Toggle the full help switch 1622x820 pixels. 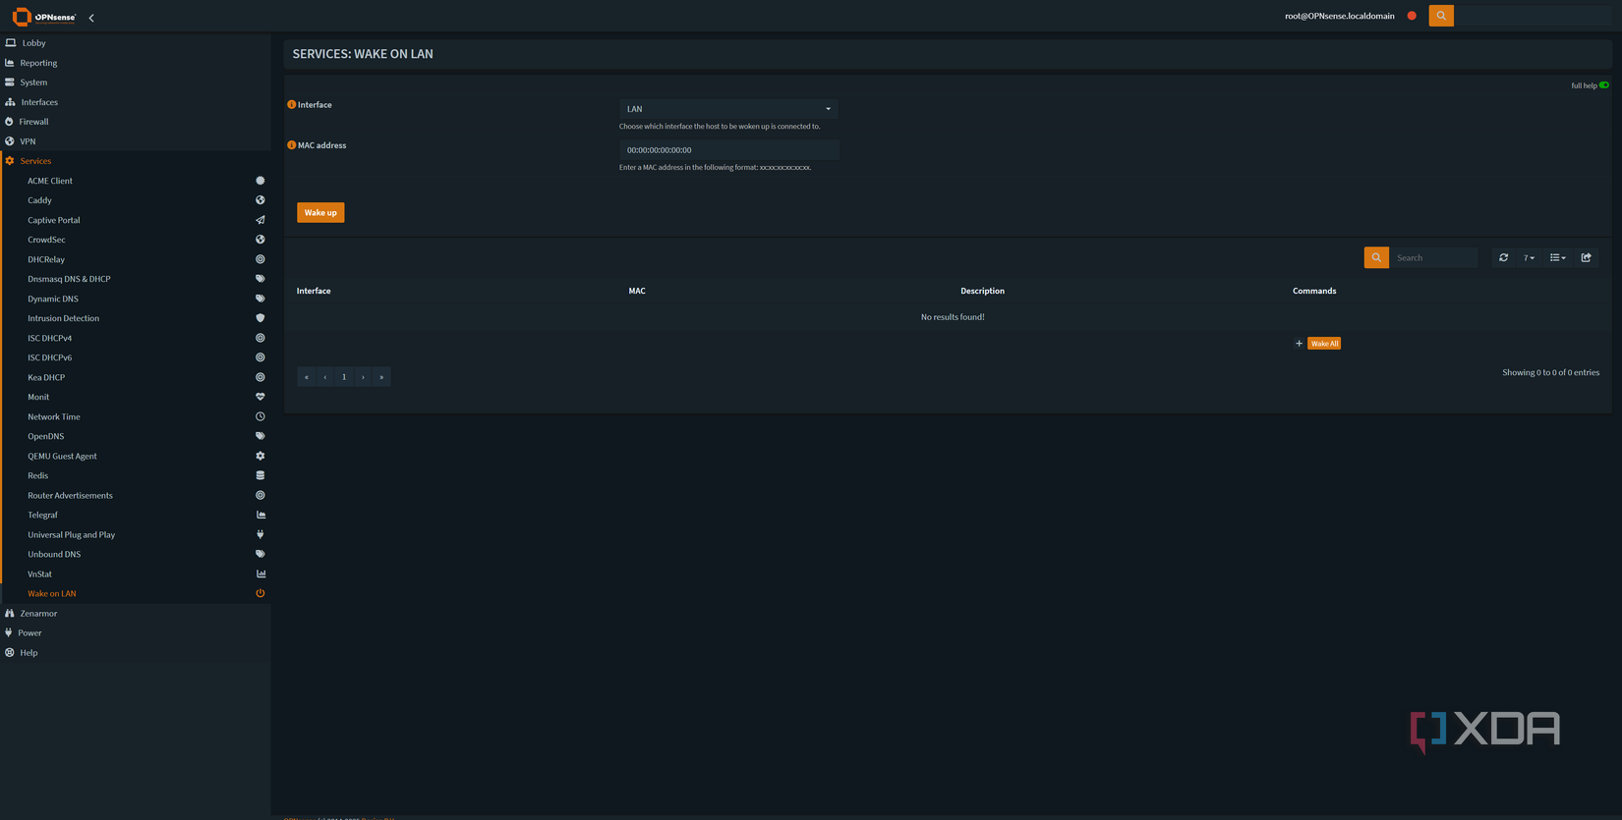(1603, 85)
